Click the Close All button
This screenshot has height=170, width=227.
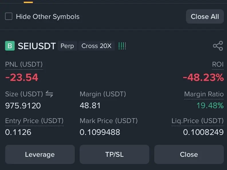point(205,17)
